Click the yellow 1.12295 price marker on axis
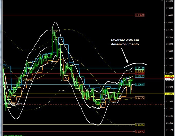 click(169, 94)
